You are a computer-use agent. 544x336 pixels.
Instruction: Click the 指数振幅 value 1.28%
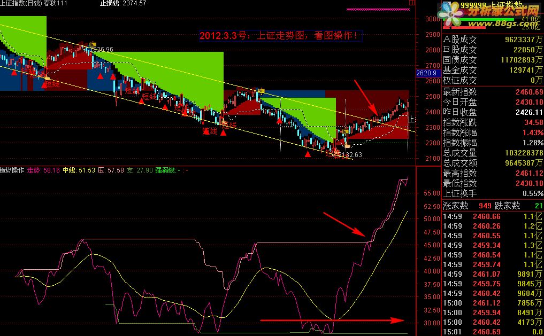533,143
